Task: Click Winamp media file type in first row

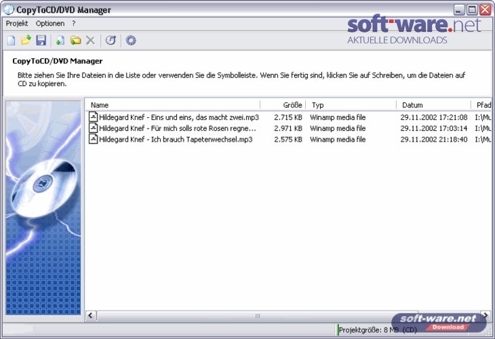Action: (x=338, y=117)
